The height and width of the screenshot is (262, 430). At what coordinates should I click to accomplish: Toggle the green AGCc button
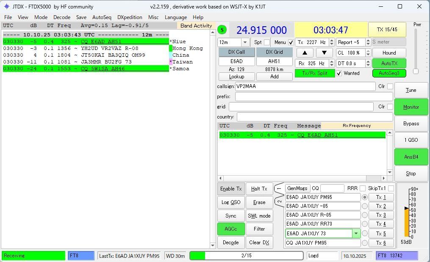231,229
